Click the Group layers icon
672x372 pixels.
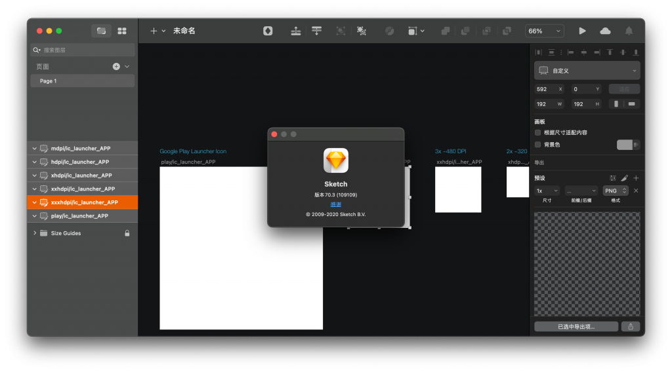[x=341, y=31]
